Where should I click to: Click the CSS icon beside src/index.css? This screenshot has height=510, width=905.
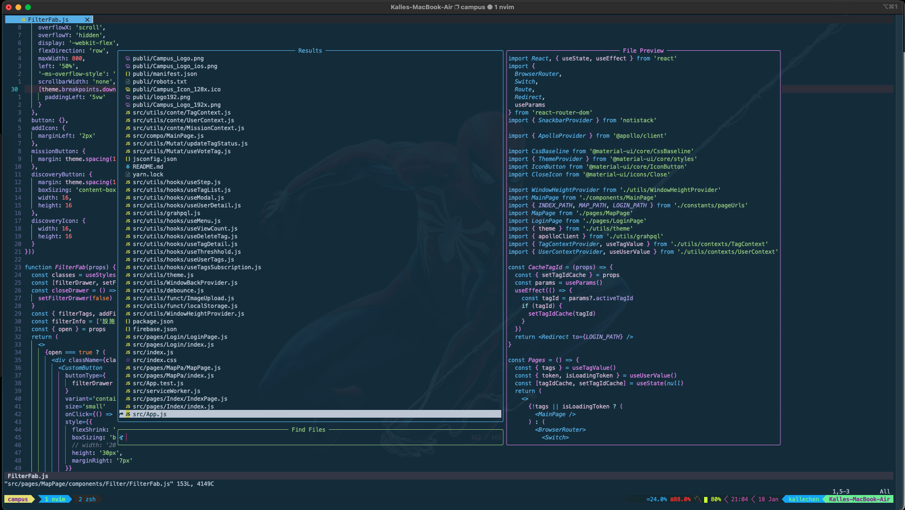coord(128,360)
